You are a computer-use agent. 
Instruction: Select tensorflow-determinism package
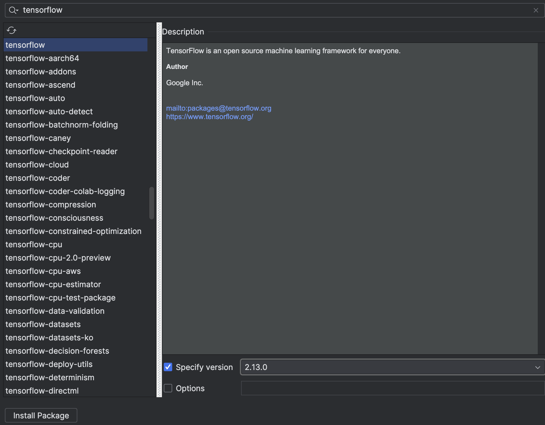[76, 377]
